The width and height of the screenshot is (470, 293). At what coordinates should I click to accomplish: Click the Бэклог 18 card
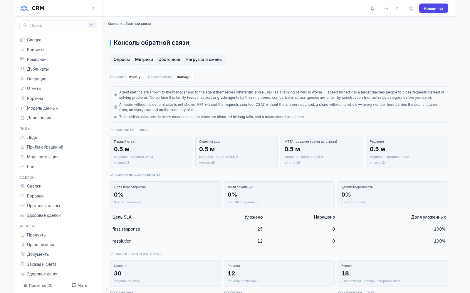coord(393,273)
